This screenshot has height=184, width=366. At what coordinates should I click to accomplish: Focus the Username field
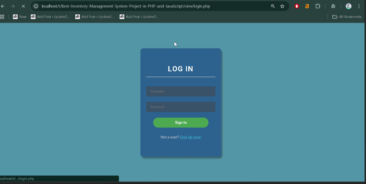(180, 91)
